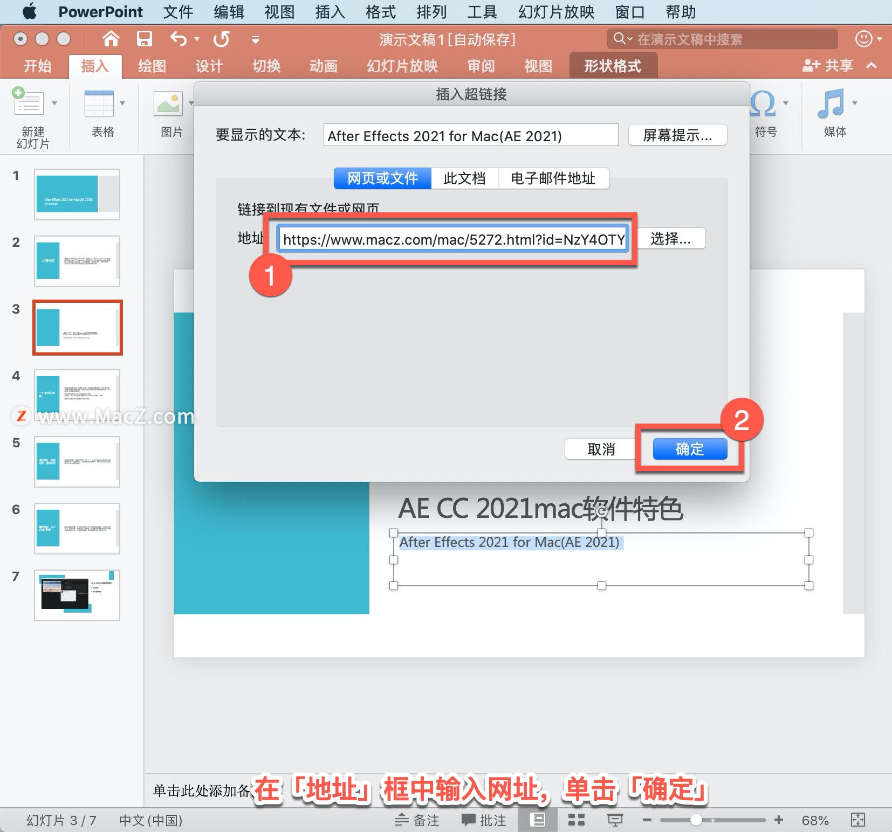Select slide 6 thumbnail

(77, 529)
